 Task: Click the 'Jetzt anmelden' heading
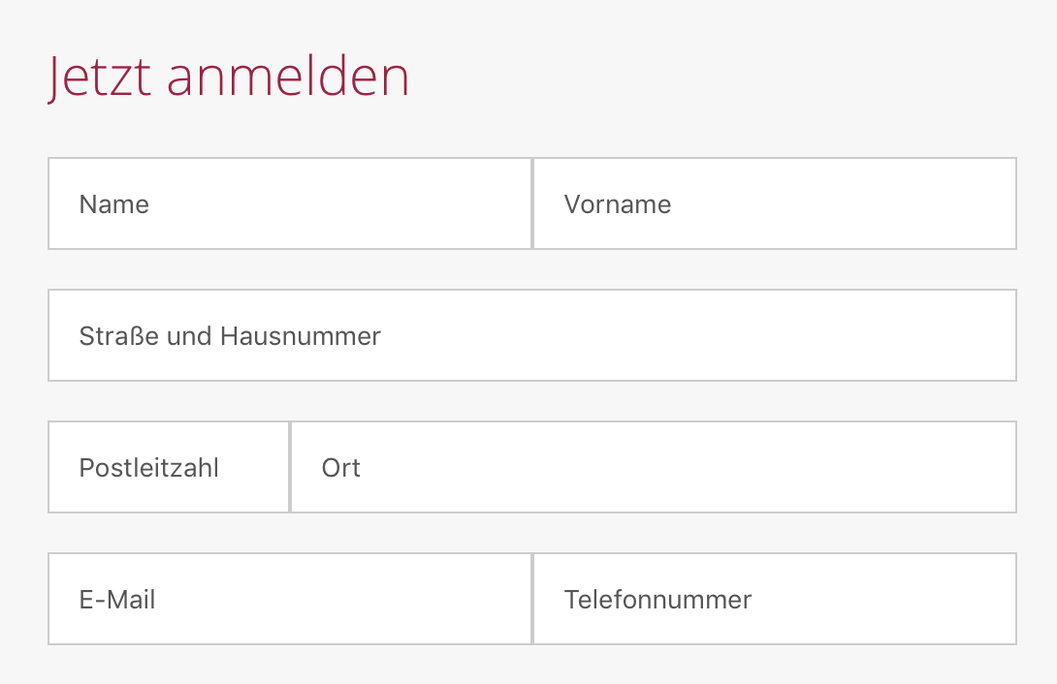click(229, 77)
